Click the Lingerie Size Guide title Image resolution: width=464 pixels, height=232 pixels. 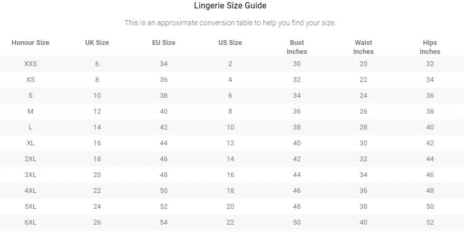click(230, 6)
